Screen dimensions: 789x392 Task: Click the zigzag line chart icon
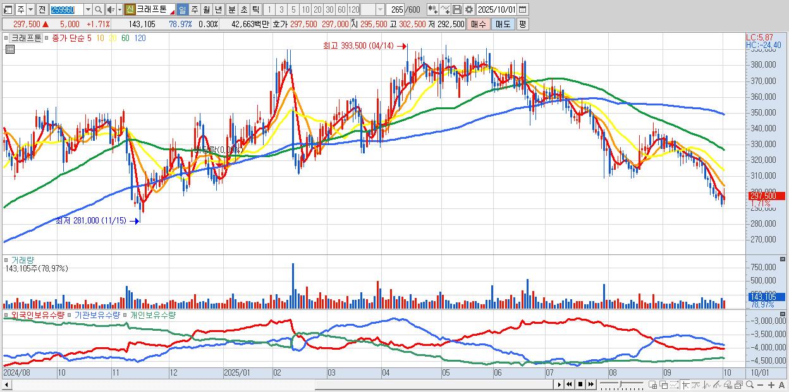(x=707, y=385)
